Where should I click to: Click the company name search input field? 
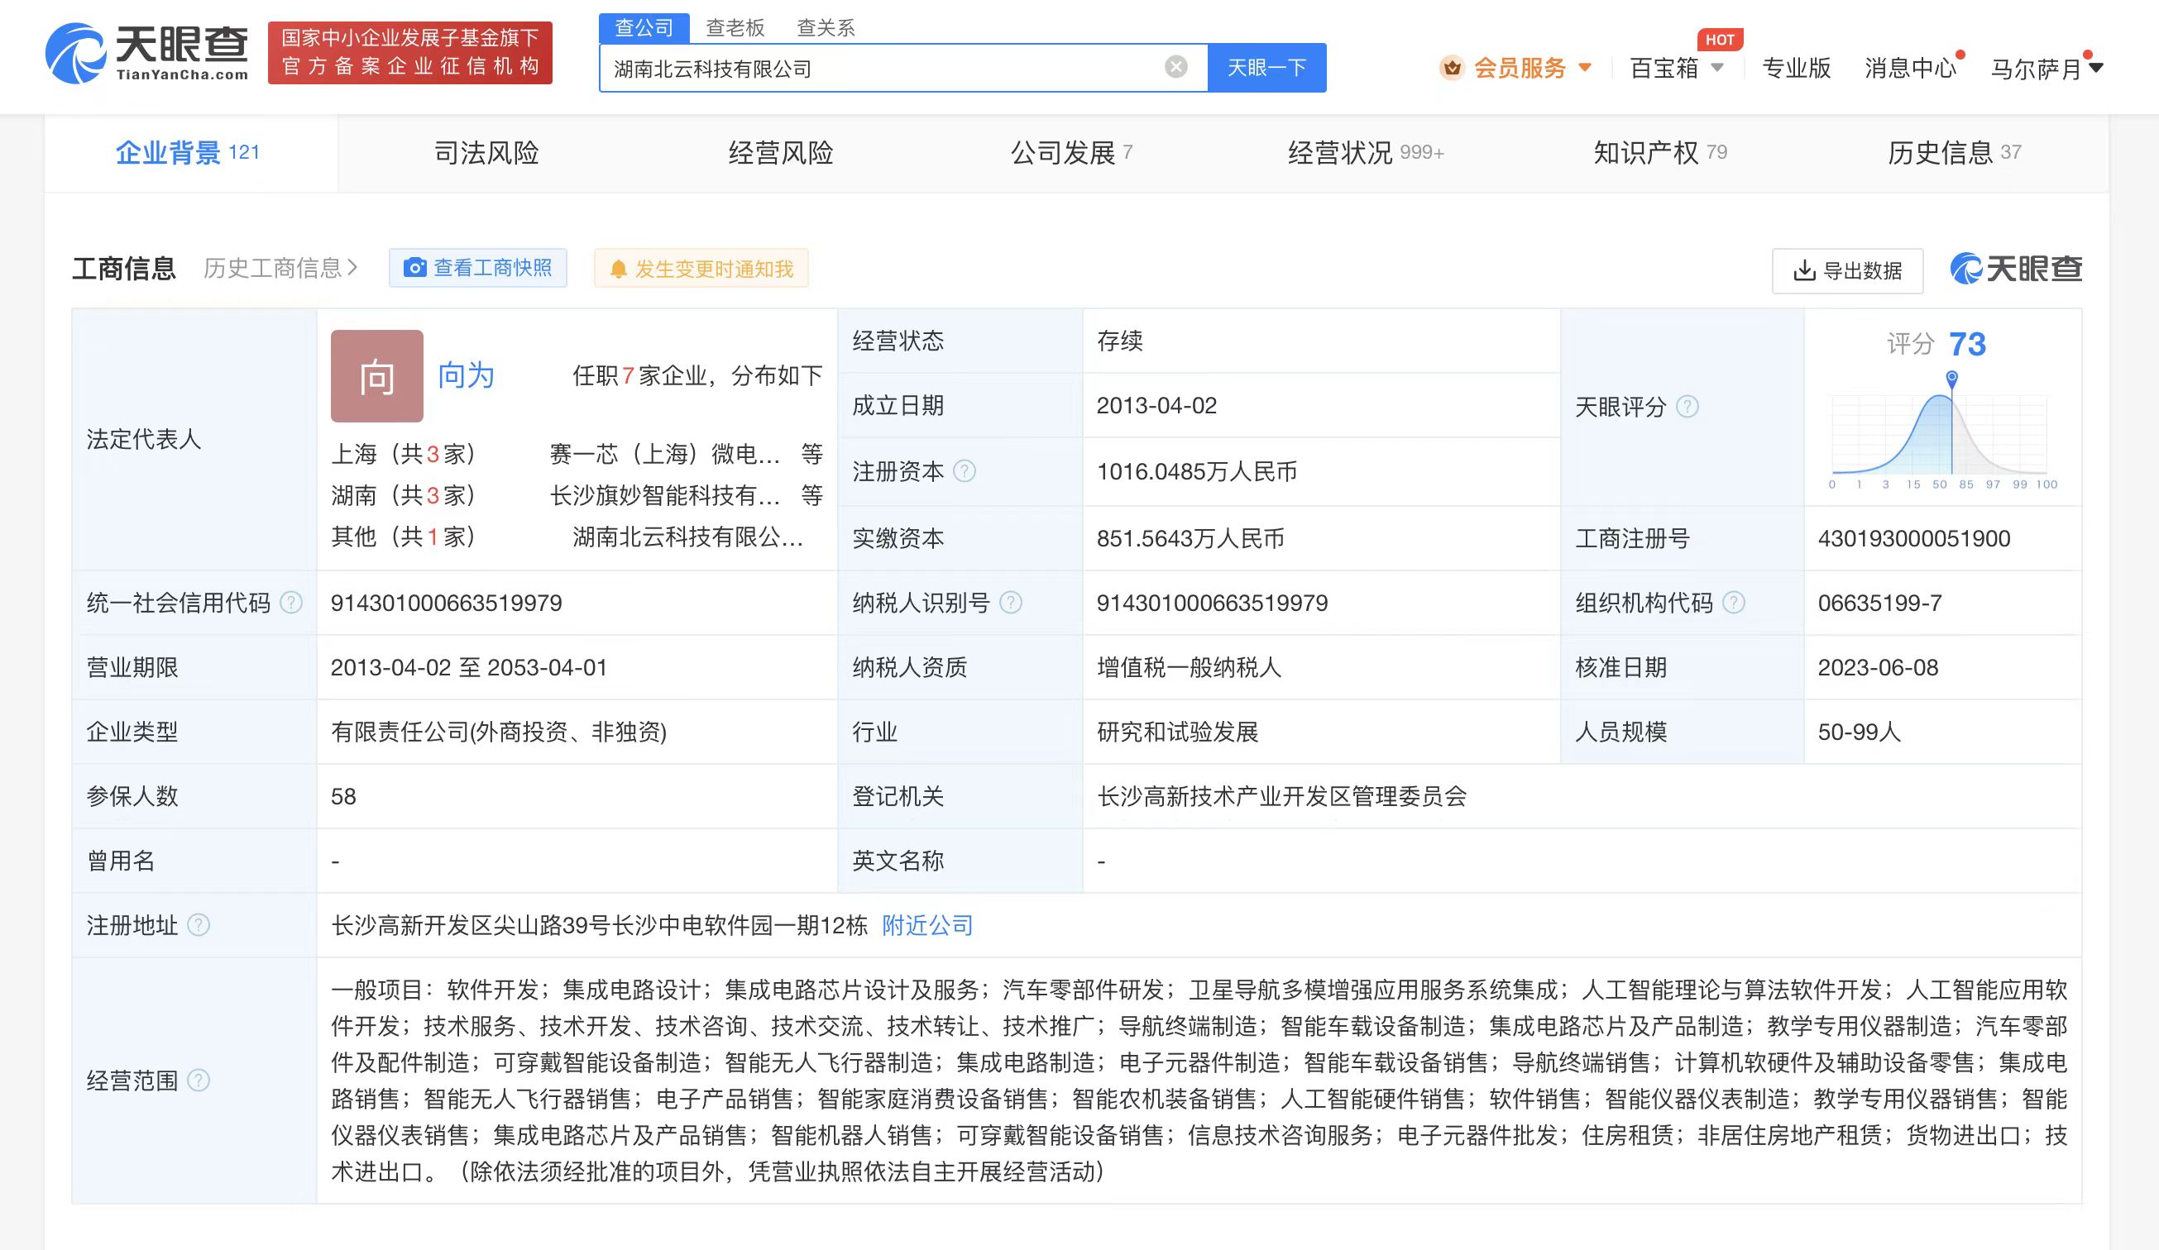pyautogui.click(x=883, y=69)
